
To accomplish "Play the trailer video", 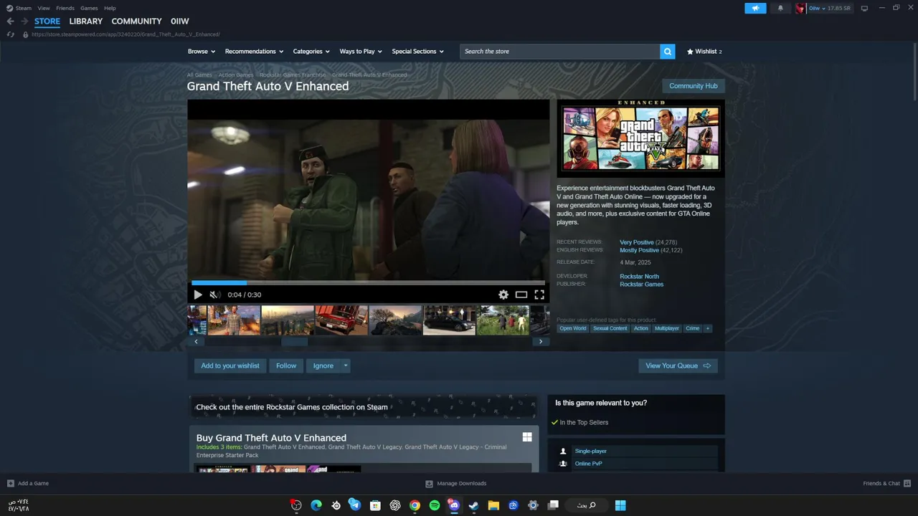I will 198,295.
